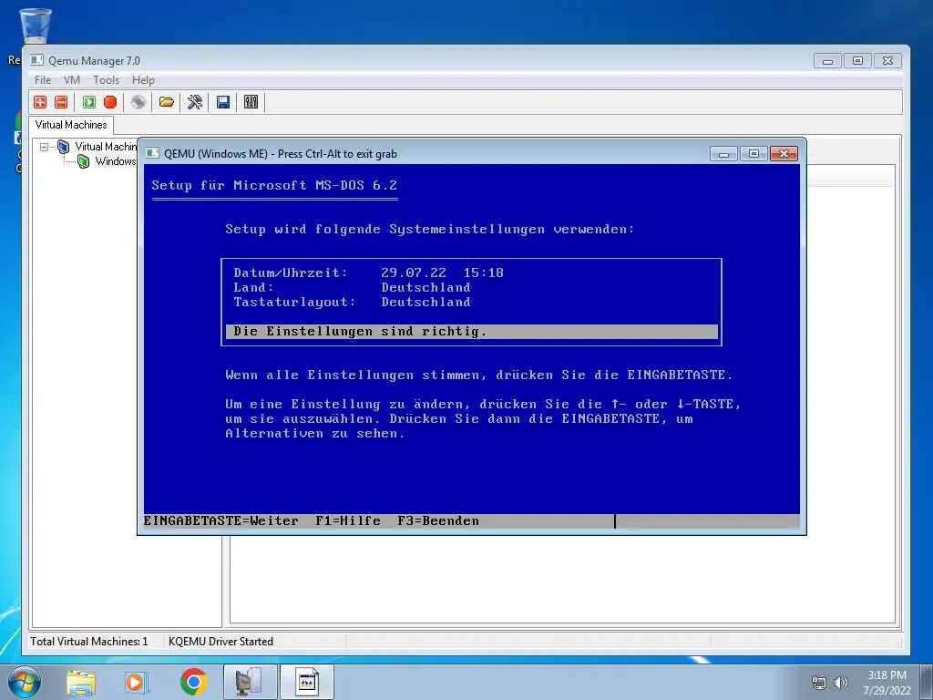Image resolution: width=933 pixels, height=700 pixels.
Task: Click the yellow open folder toolbar icon
Action: [x=167, y=102]
